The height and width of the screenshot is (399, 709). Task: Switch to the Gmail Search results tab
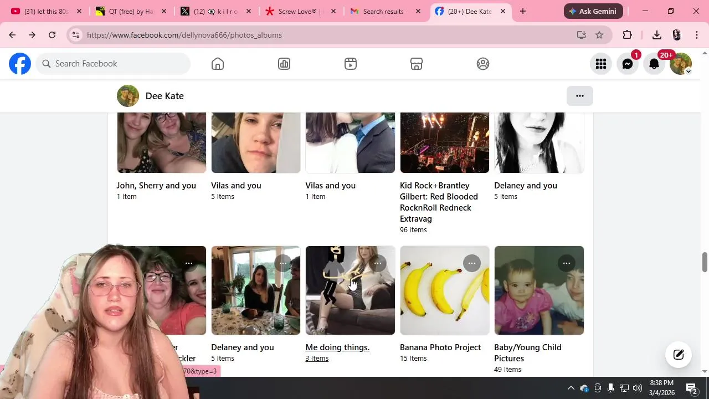pos(385,11)
